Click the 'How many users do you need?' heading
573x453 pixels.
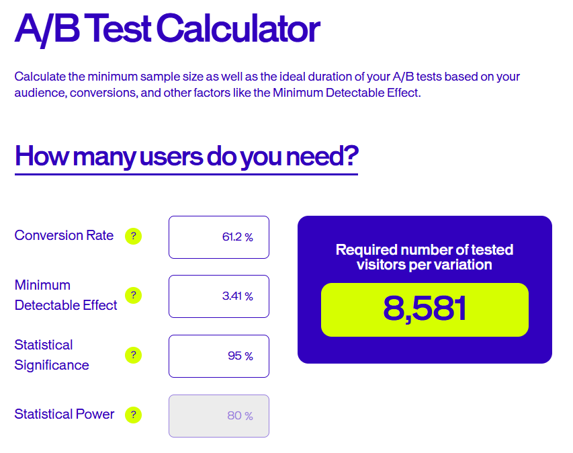click(187, 156)
